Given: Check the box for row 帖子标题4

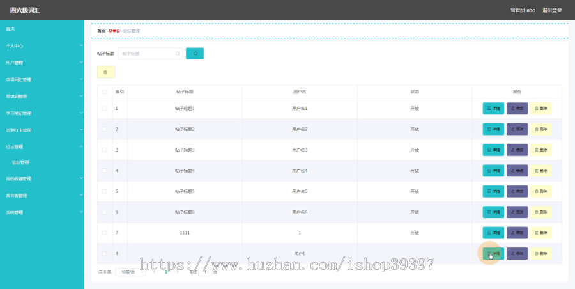Looking at the screenshot, I should tap(105, 171).
